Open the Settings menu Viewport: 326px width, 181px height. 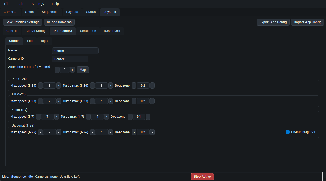(38, 4)
